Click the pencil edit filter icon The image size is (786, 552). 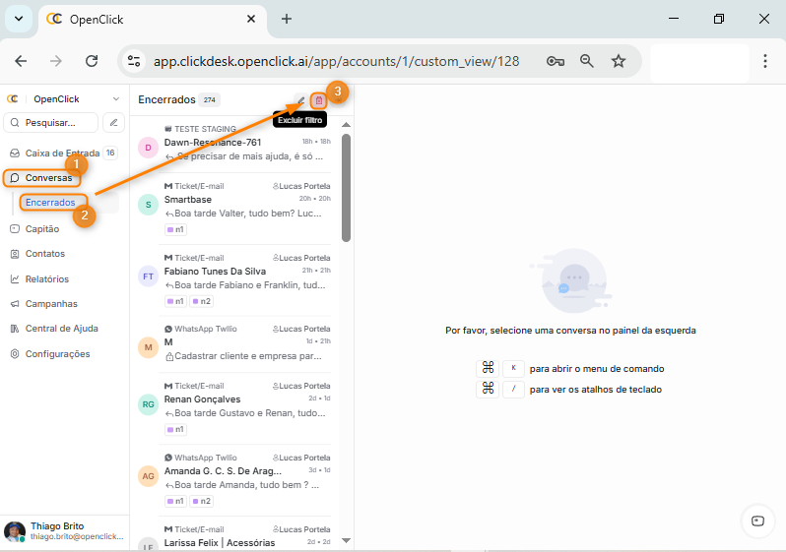click(x=300, y=100)
